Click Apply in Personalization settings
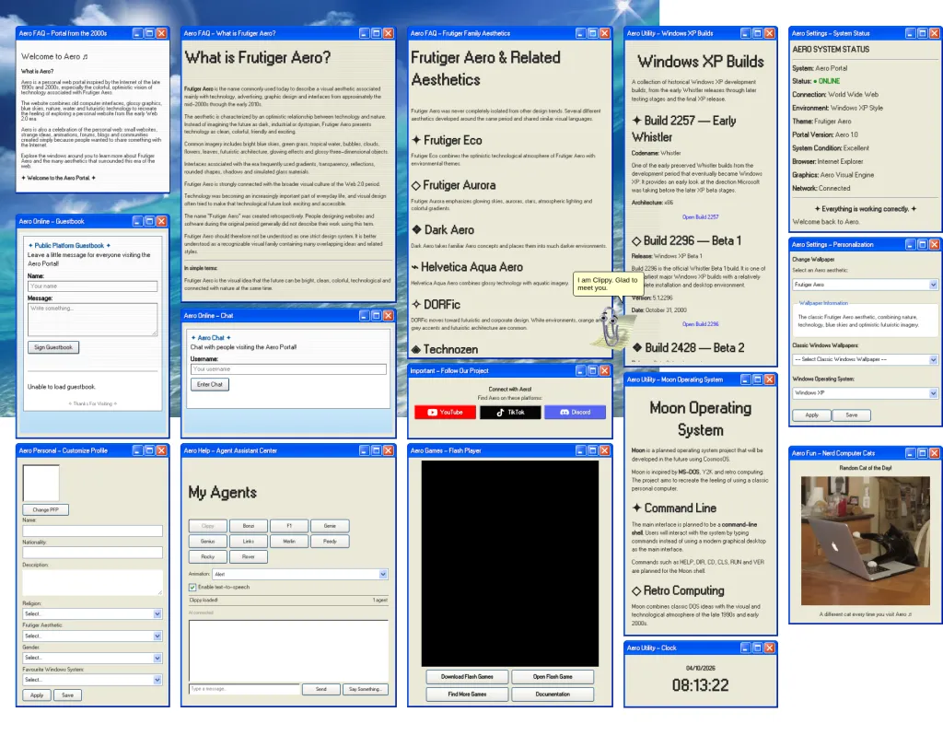 coord(811,415)
